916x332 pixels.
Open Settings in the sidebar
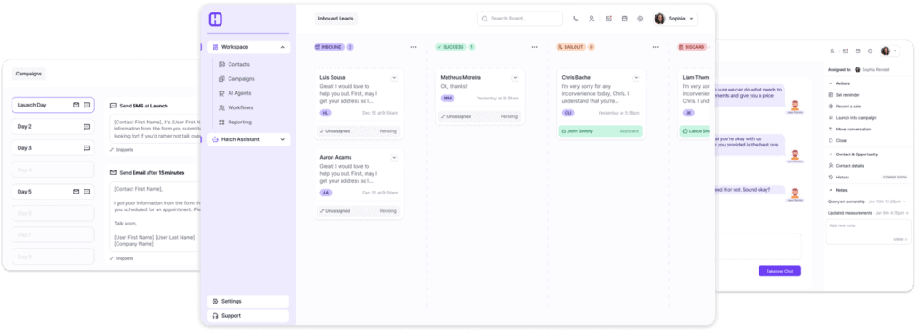point(248,302)
